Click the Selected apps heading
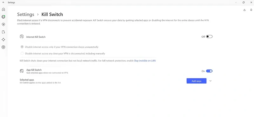 [x=27, y=80]
